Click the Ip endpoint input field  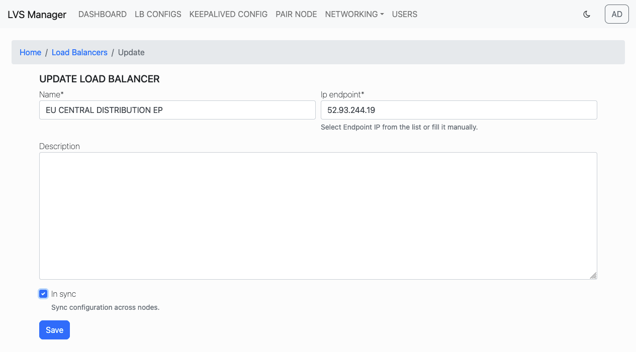[459, 110]
